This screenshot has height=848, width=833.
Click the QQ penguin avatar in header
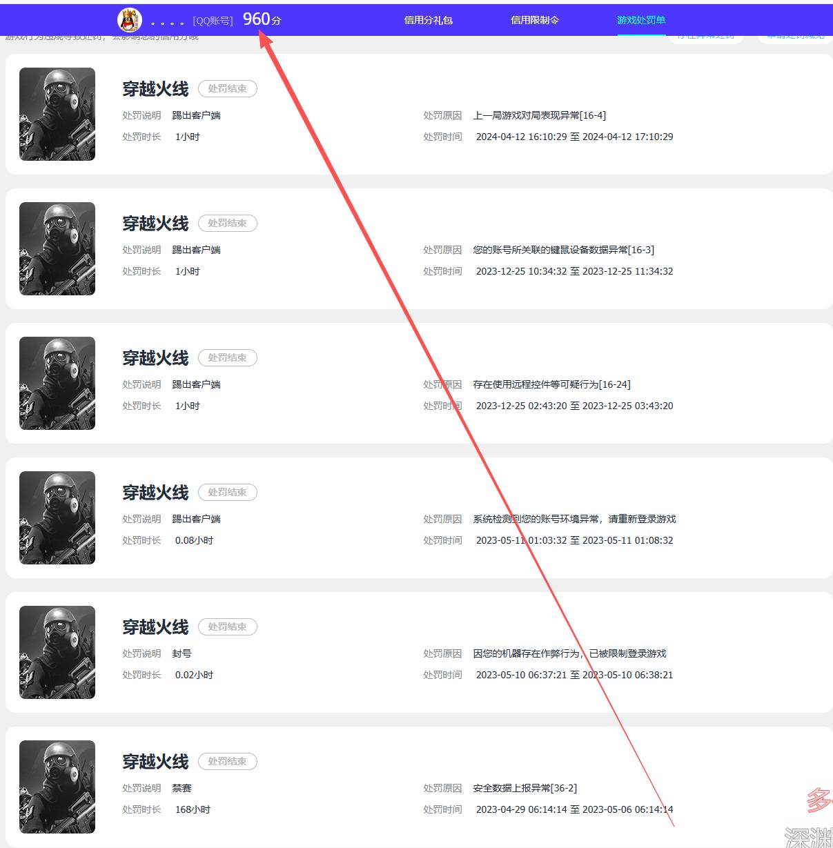pos(130,20)
